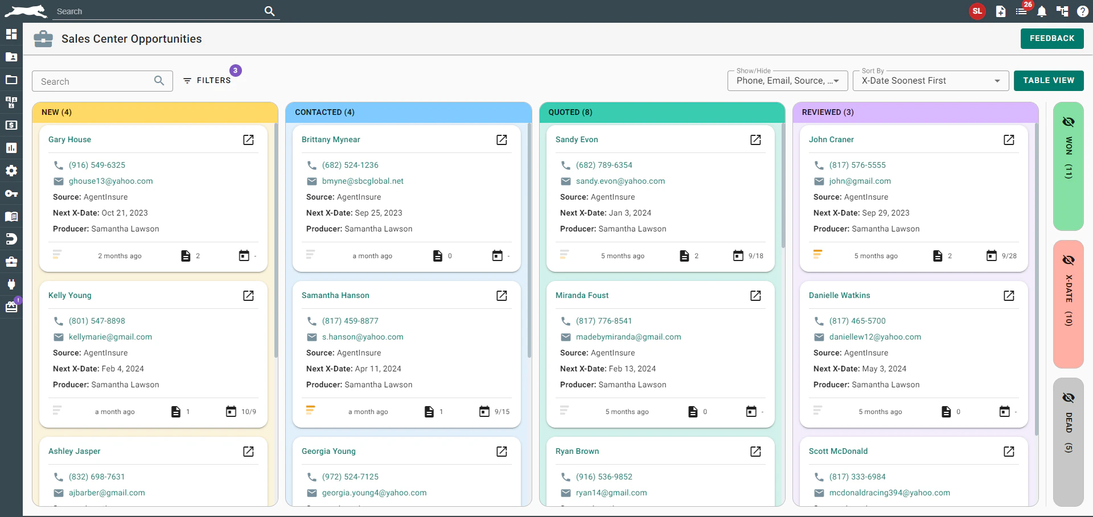Open the Help question mark icon

pyautogui.click(x=1083, y=11)
